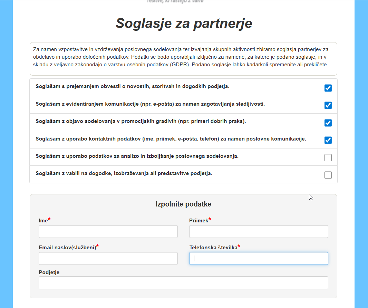Uncheck the communication logging (sledljivosti) consent checkbox

coord(328,105)
